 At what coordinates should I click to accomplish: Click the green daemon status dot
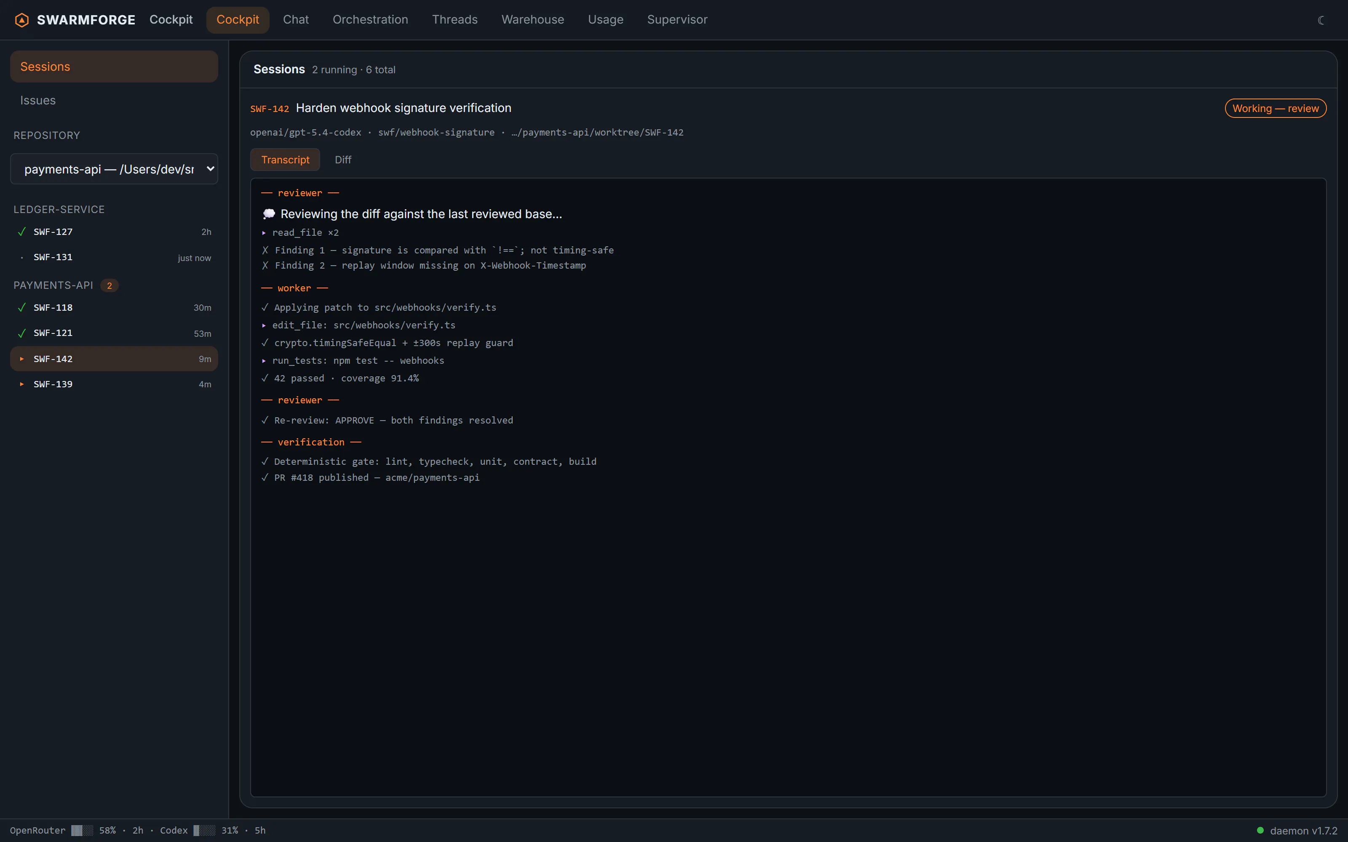pos(1260,830)
